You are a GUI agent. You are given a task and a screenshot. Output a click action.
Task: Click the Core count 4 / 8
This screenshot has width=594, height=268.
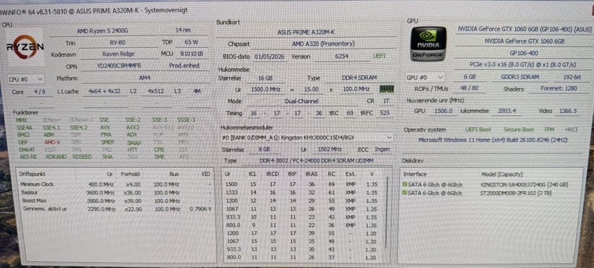tap(41, 91)
